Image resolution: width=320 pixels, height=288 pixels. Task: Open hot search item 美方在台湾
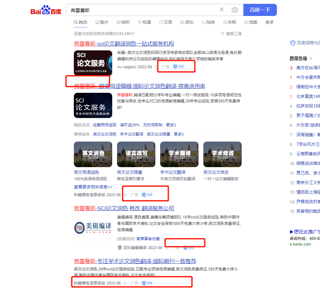(308, 68)
